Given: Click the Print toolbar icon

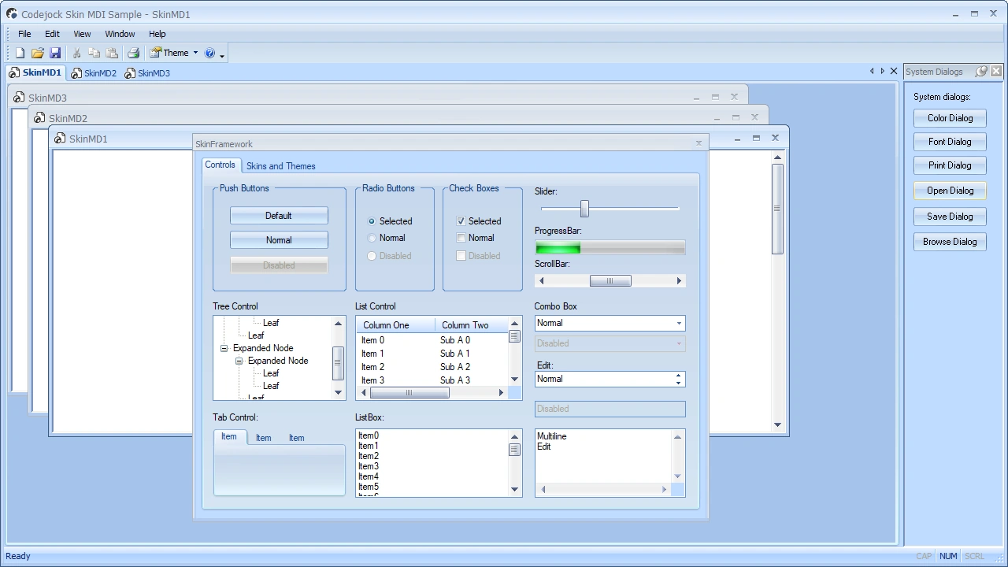Looking at the screenshot, I should (x=134, y=54).
